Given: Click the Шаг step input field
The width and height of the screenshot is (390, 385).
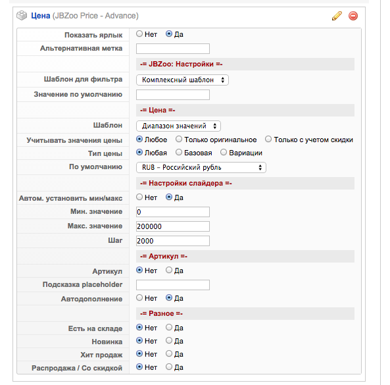Looking at the screenshot, I should coord(173,241).
